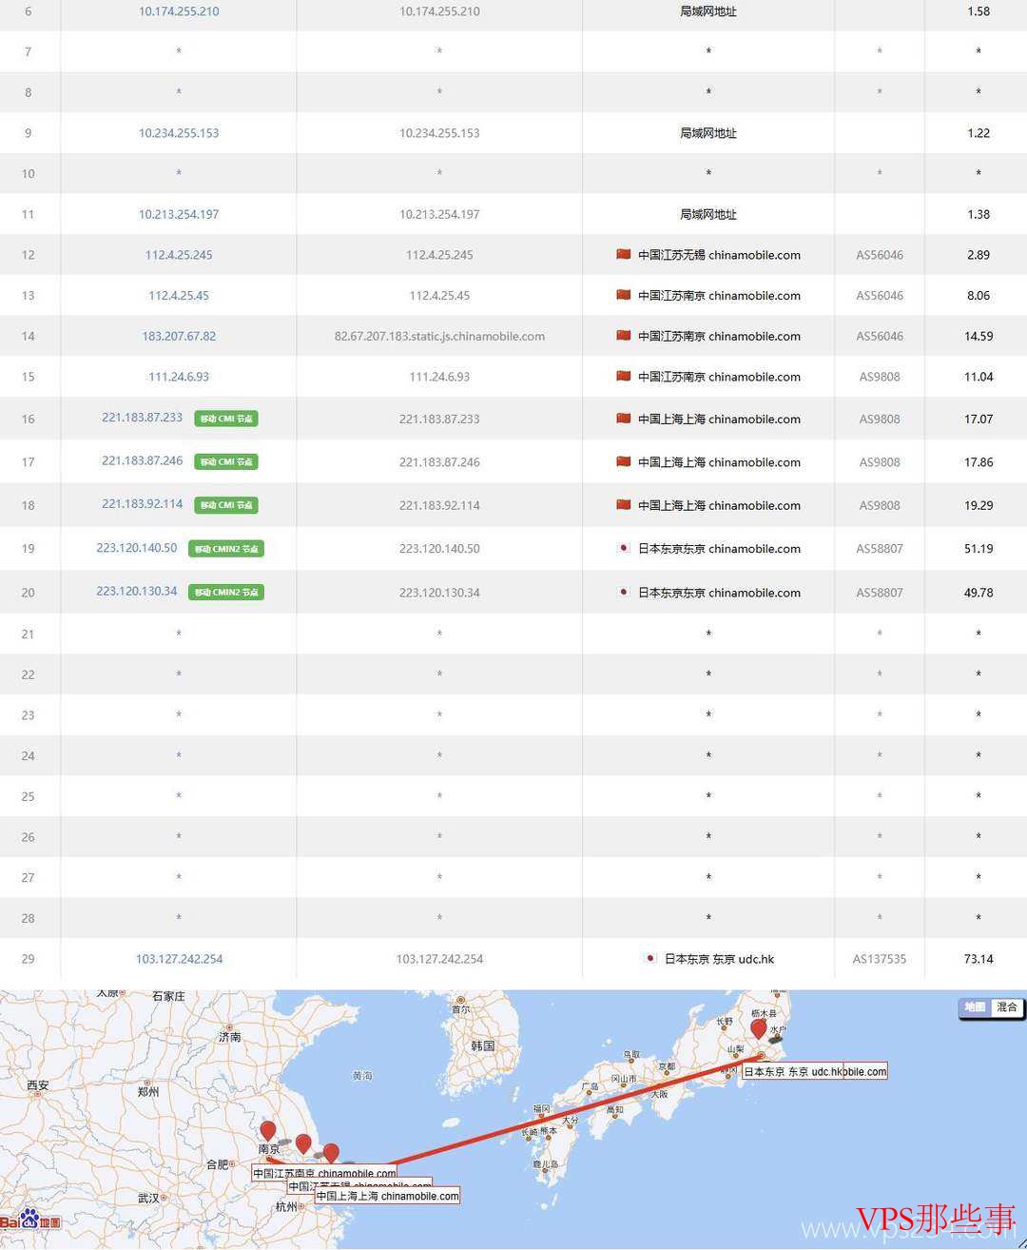This screenshot has height=1250, width=1027.
Task: Click the China flag in the 221.183.92.114 row
Action: (624, 504)
